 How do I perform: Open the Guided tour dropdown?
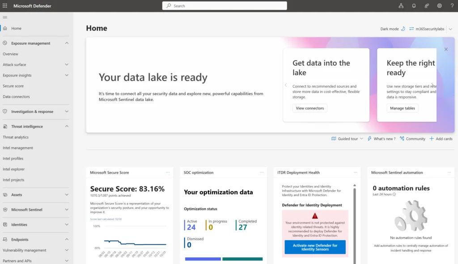click(347, 139)
